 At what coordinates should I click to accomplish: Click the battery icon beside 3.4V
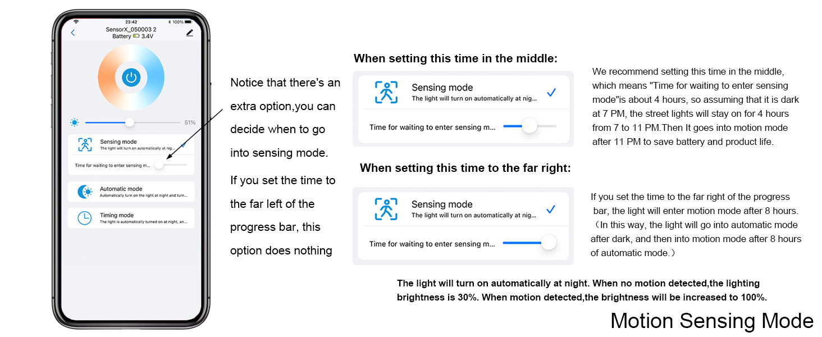136,37
